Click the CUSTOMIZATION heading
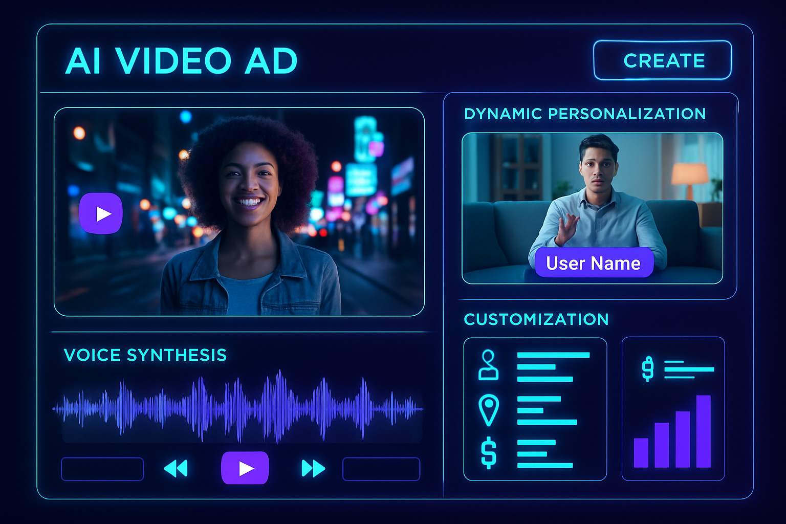Viewport: 786px width, 524px height. point(536,319)
